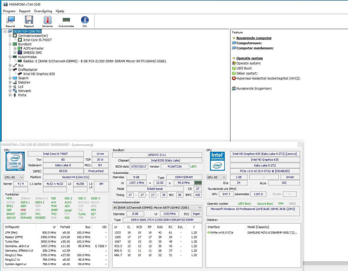Close the Systemoversigt window
This screenshot has width=348, height=271.
pyautogui.click(x=300, y=145)
